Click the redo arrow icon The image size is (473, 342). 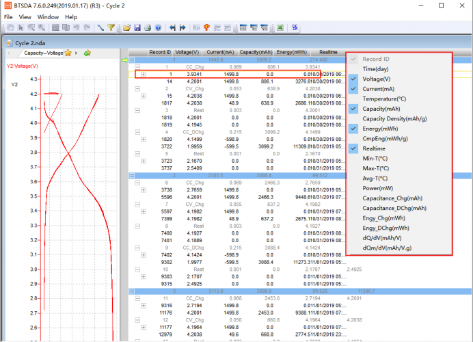click(87, 28)
